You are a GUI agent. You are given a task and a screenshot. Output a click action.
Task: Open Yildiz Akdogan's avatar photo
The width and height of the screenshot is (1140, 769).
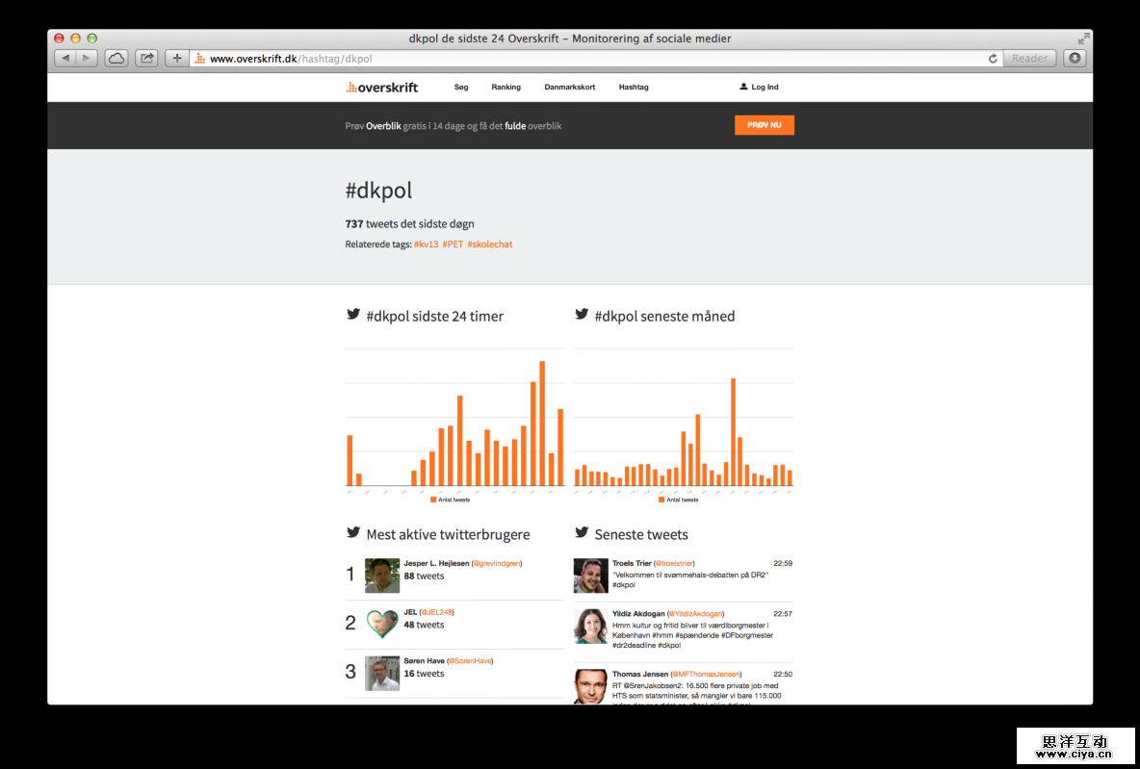click(590, 626)
